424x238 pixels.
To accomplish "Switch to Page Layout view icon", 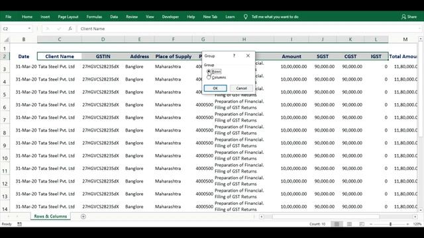I will click(x=349, y=224).
